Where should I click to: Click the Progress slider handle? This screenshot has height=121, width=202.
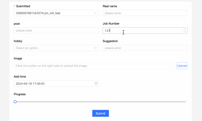tap(15, 102)
